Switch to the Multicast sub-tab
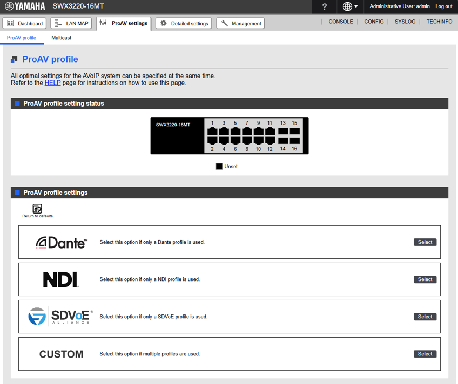 click(x=61, y=38)
